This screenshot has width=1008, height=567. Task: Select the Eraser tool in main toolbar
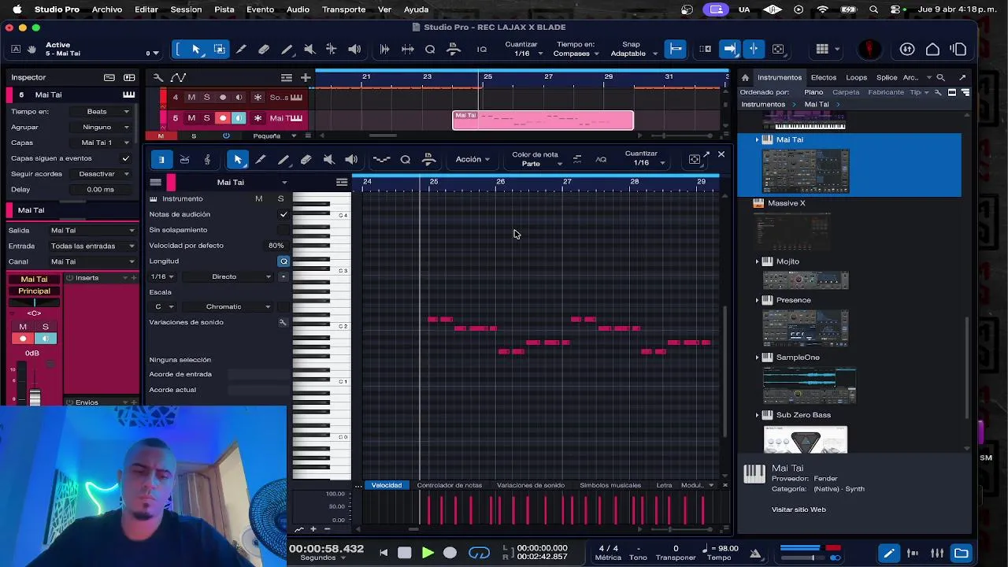[x=264, y=49]
